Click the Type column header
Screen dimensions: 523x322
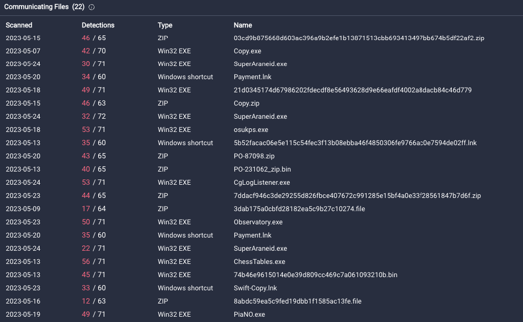(x=165, y=25)
